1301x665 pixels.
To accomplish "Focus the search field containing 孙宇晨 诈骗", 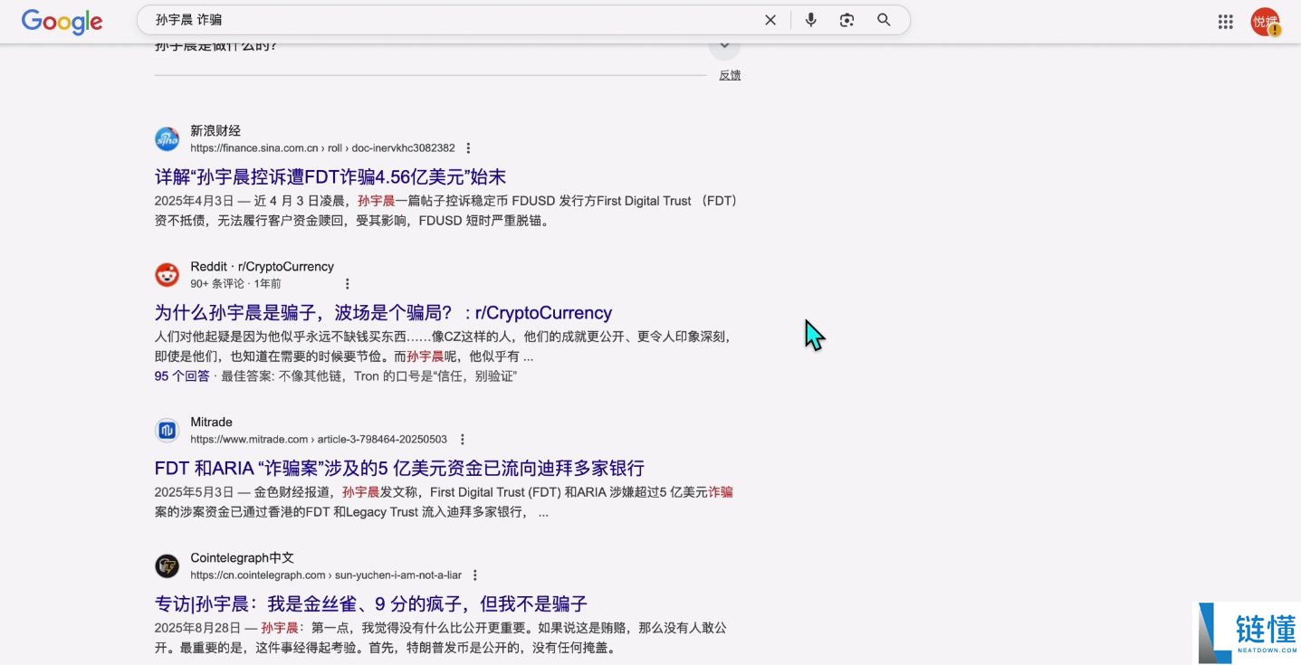I will [453, 20].
